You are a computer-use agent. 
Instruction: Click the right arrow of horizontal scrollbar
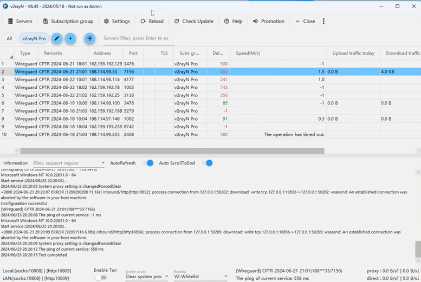419,151
